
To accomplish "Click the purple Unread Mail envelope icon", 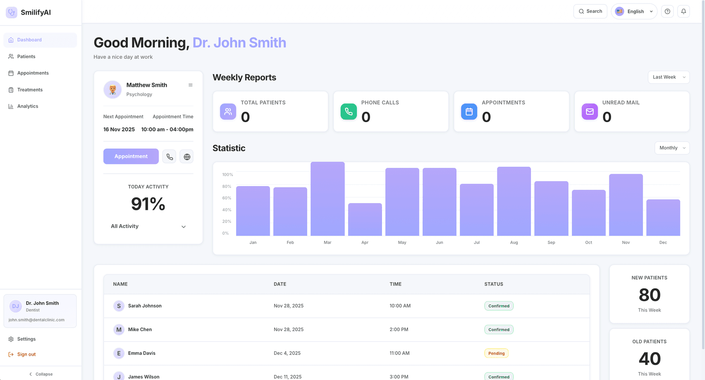I will (x=590, y=112).
